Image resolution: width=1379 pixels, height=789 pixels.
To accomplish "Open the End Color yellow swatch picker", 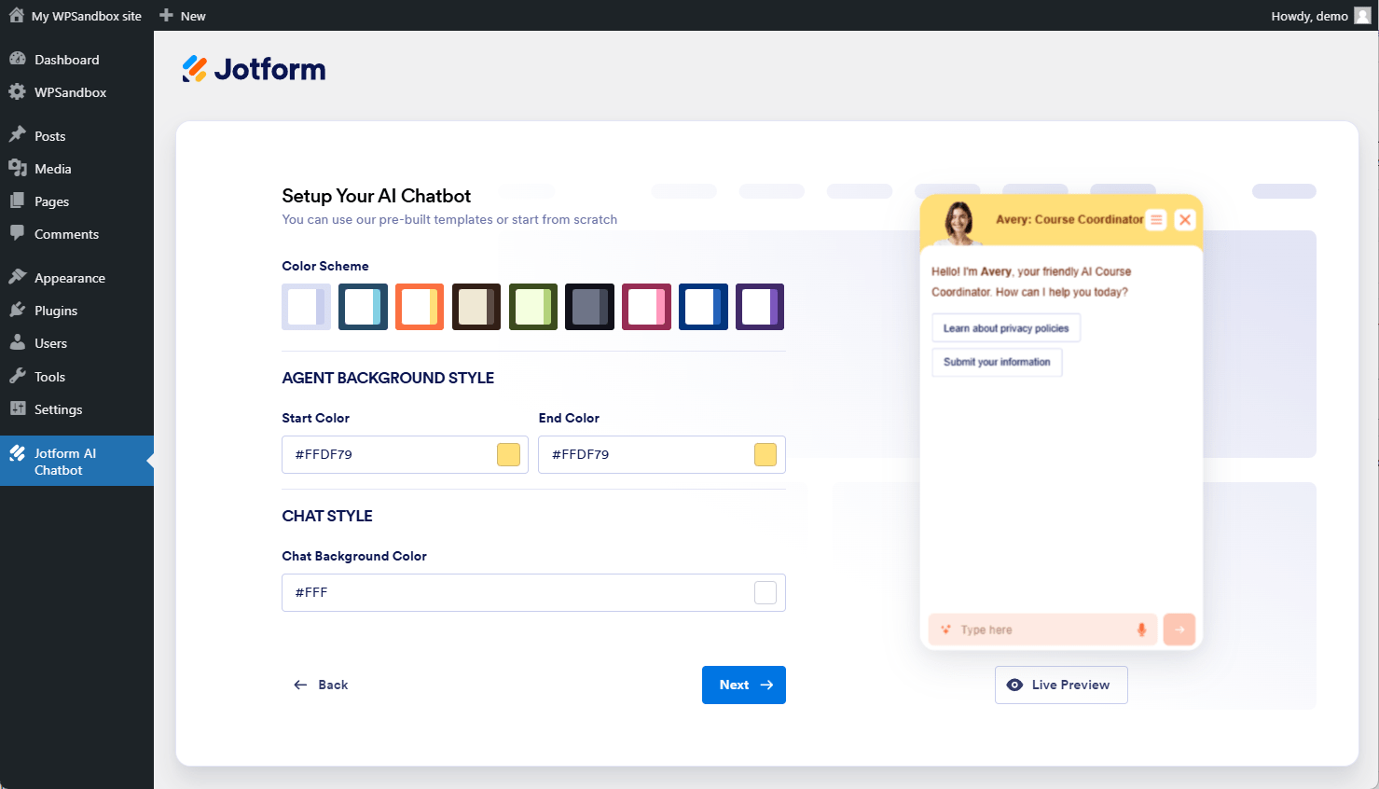I will coord(765,454).
